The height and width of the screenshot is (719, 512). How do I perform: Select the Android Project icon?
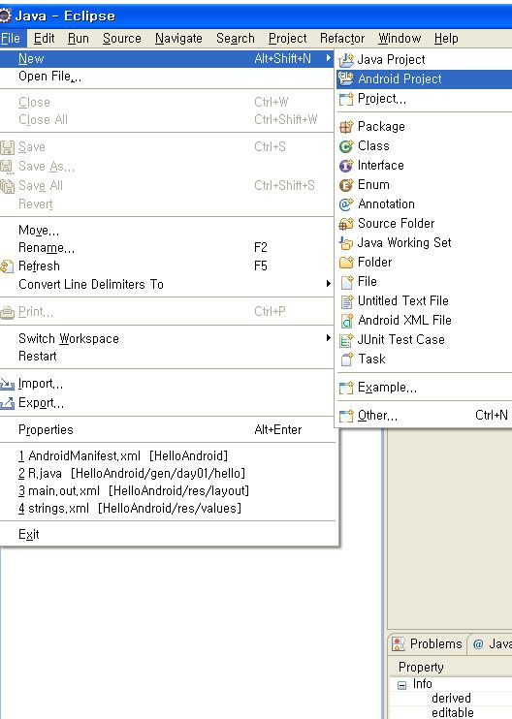(x=346, y=78)
